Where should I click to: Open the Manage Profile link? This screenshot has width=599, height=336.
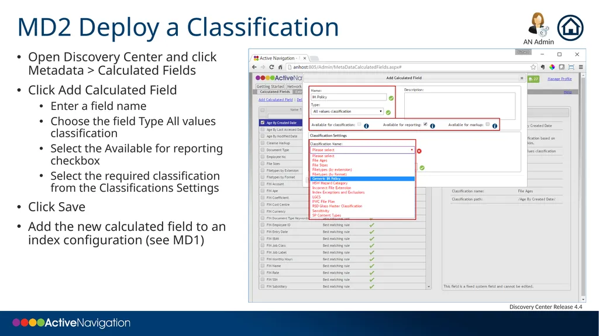[559, 79]
